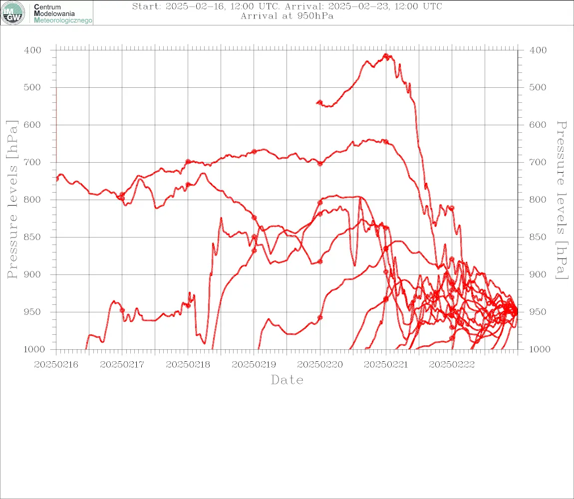Click the right axis 900 label
This screenshot has height=499, width=574.
tap(538, 274)
